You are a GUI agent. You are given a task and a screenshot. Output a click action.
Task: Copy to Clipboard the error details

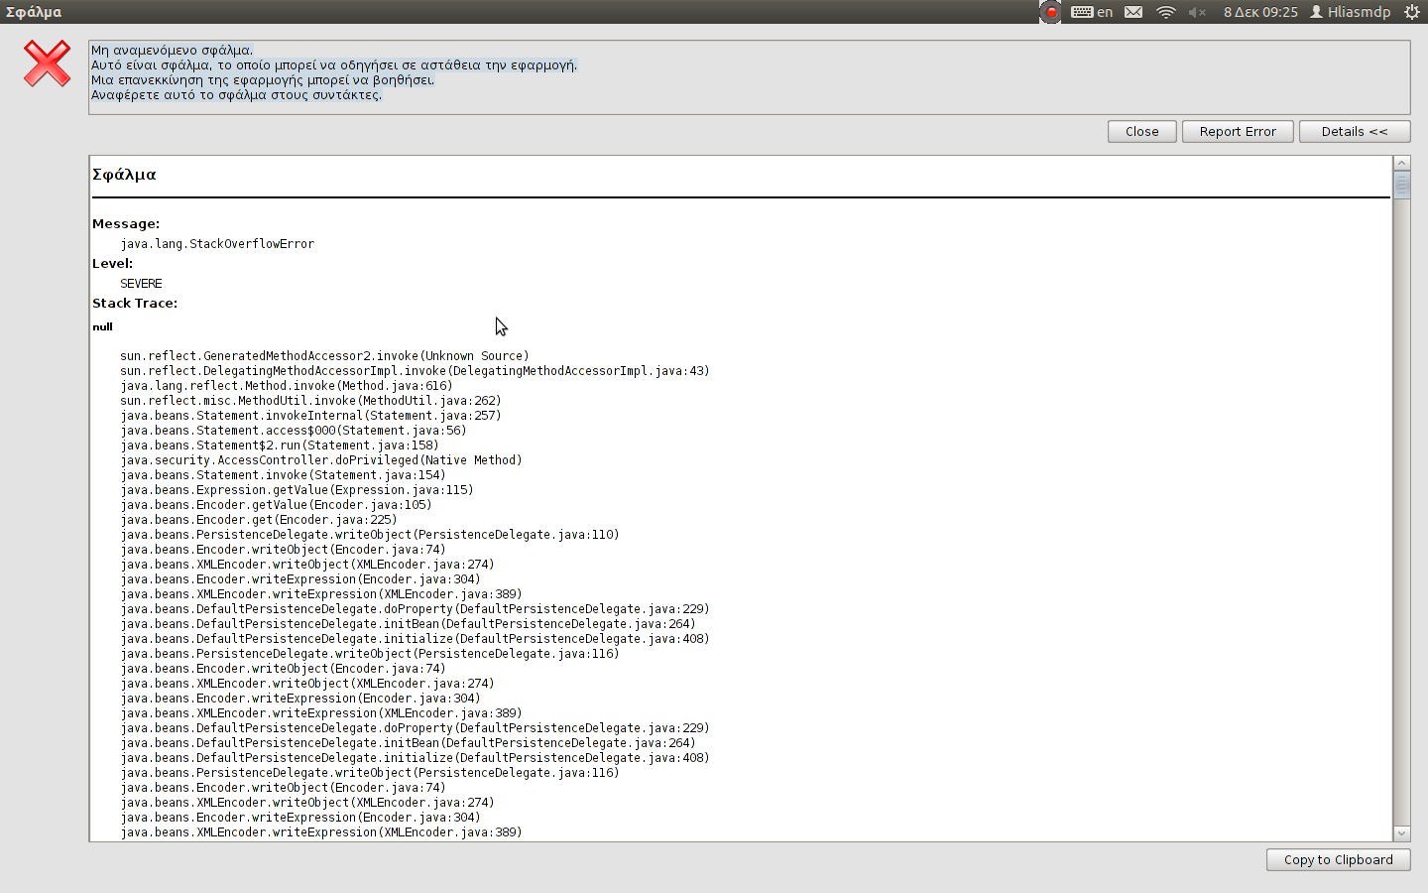pyautogui.click(x=1338, y=859)
